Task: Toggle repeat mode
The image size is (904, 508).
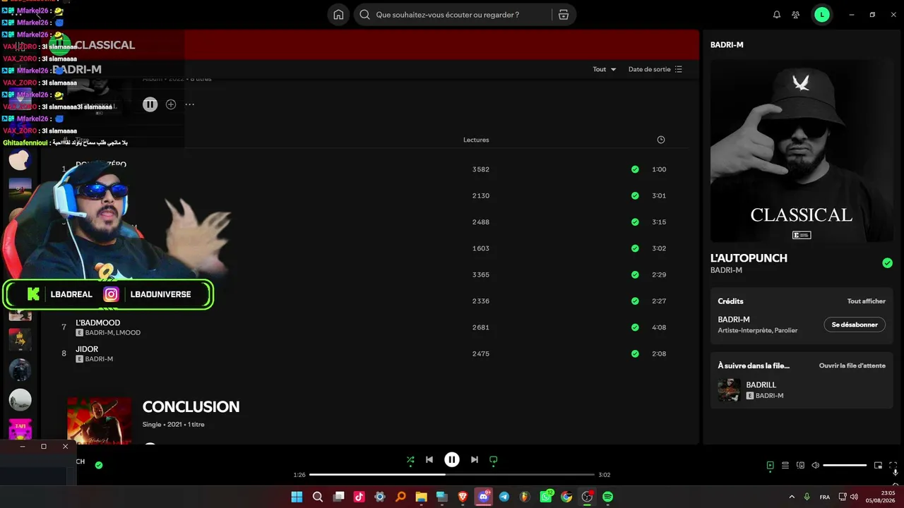Action: [494, 460]
